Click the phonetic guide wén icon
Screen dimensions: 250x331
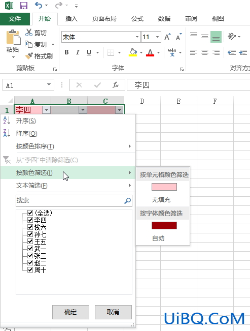tap(172, 52)
